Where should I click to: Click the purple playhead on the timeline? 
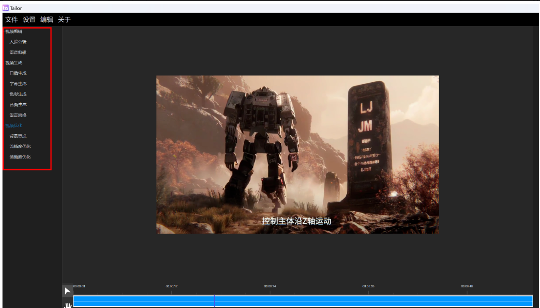[x=215, y=301]
